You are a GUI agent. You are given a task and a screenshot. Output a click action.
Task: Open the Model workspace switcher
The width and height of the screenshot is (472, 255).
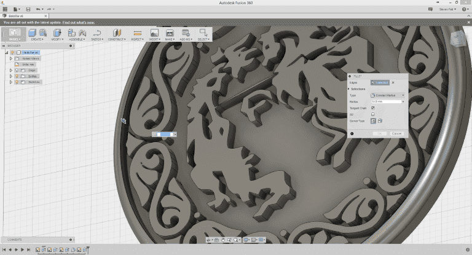[14, 34]
